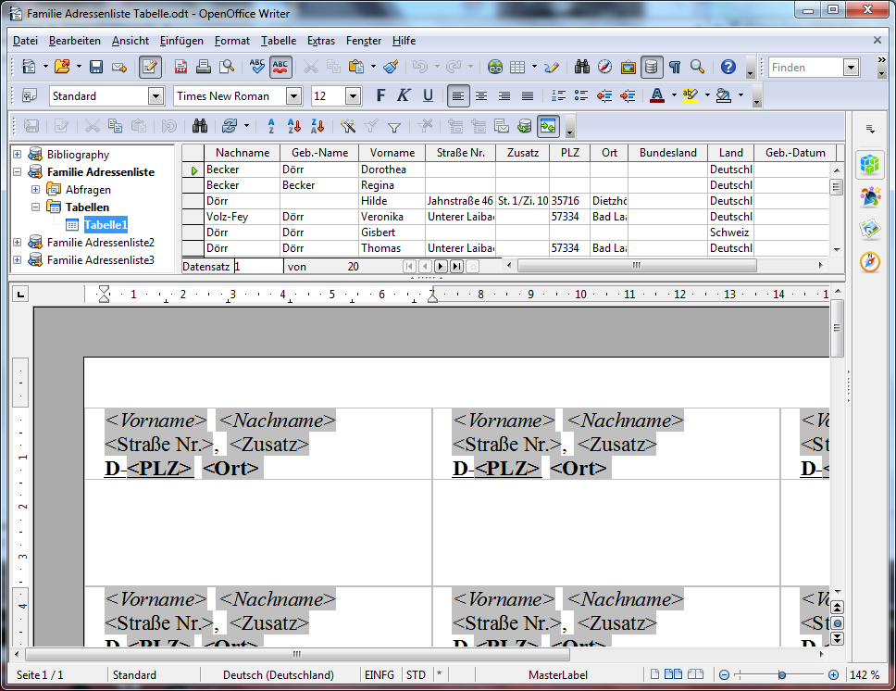The image size is (896, 691).
Task: Click the Nachname column header
Action: coord(242,153)
